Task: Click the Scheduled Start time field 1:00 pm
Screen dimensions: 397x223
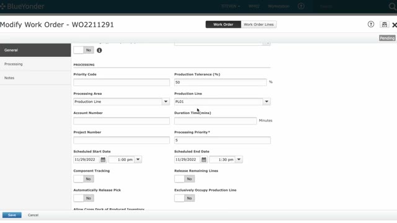Action: (x=122, y=160)
